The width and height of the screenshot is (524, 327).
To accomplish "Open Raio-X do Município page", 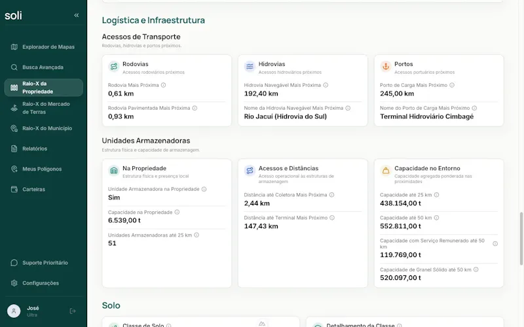I will [x=43, y=128].
